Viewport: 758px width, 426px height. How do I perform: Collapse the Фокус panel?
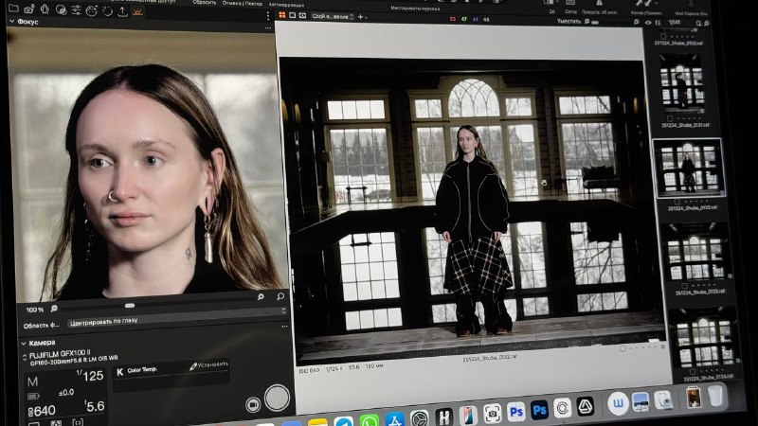(11, 22)
